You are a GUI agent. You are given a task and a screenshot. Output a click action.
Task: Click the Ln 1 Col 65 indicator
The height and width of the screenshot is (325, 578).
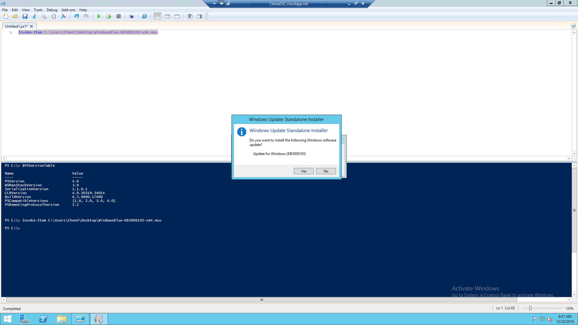tap(505, 308)
